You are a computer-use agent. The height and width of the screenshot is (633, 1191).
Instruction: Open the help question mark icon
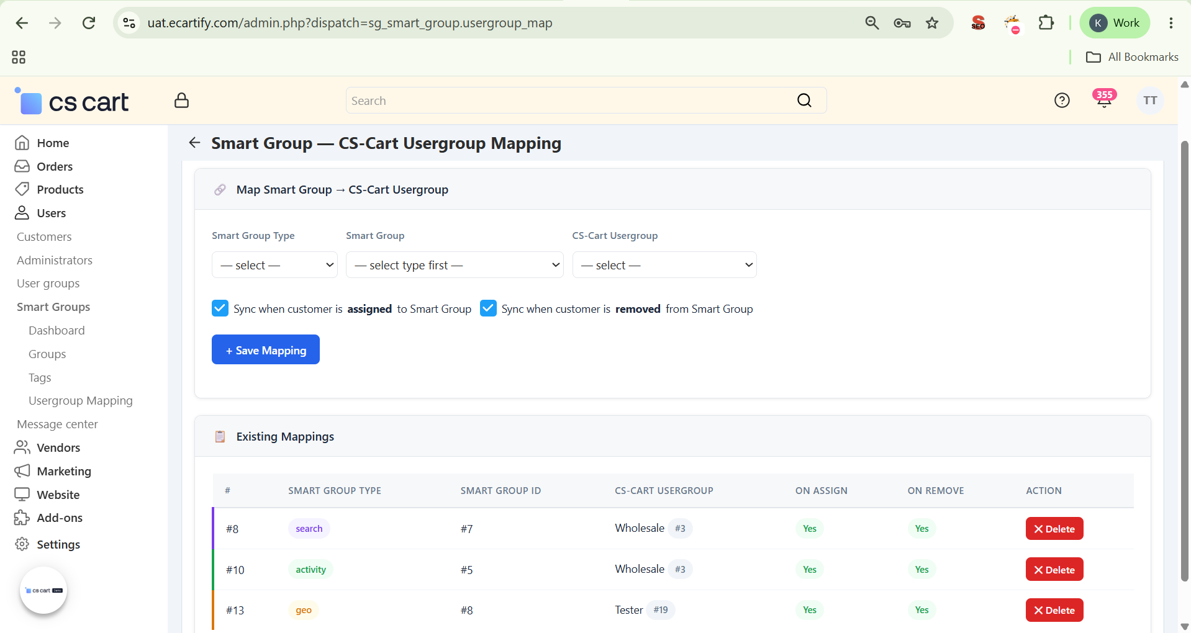pos(1062,101)
